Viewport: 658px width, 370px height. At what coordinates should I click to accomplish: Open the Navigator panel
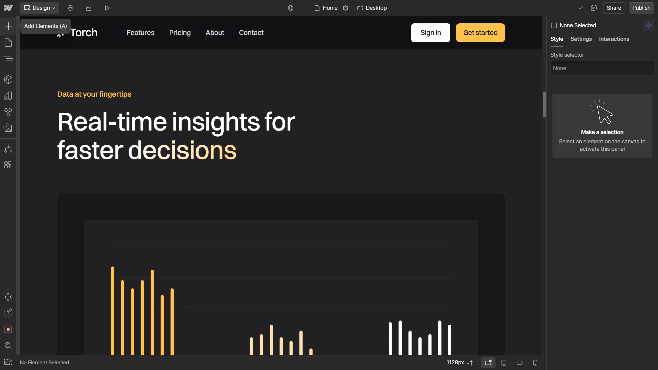click(8, 59)
